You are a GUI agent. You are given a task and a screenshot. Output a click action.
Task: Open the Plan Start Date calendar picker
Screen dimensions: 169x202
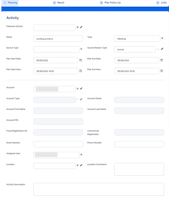coord(81,60)
